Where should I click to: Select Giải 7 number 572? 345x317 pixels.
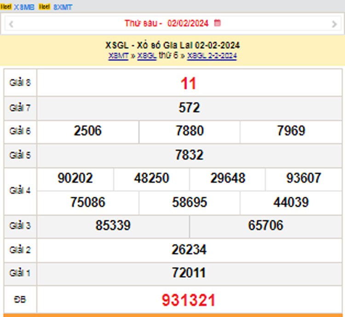click(189, 107)
